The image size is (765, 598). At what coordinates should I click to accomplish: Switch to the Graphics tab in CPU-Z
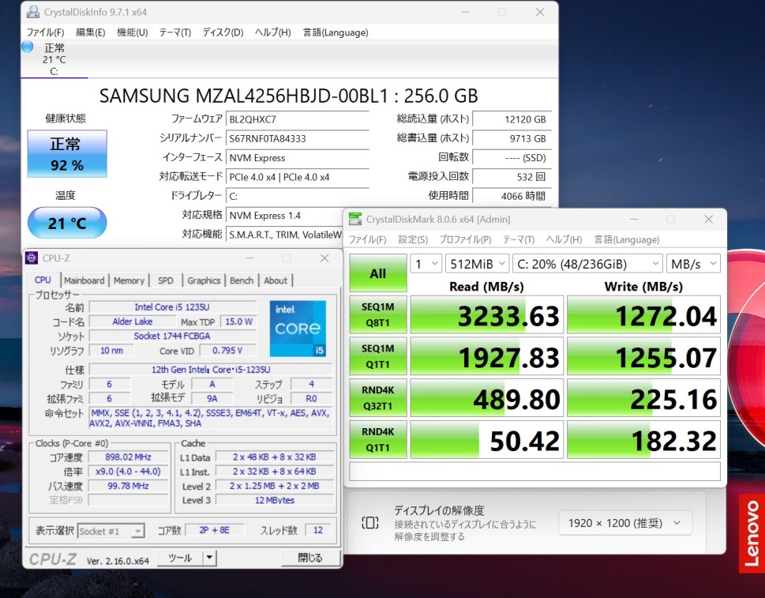pos(204,280)
